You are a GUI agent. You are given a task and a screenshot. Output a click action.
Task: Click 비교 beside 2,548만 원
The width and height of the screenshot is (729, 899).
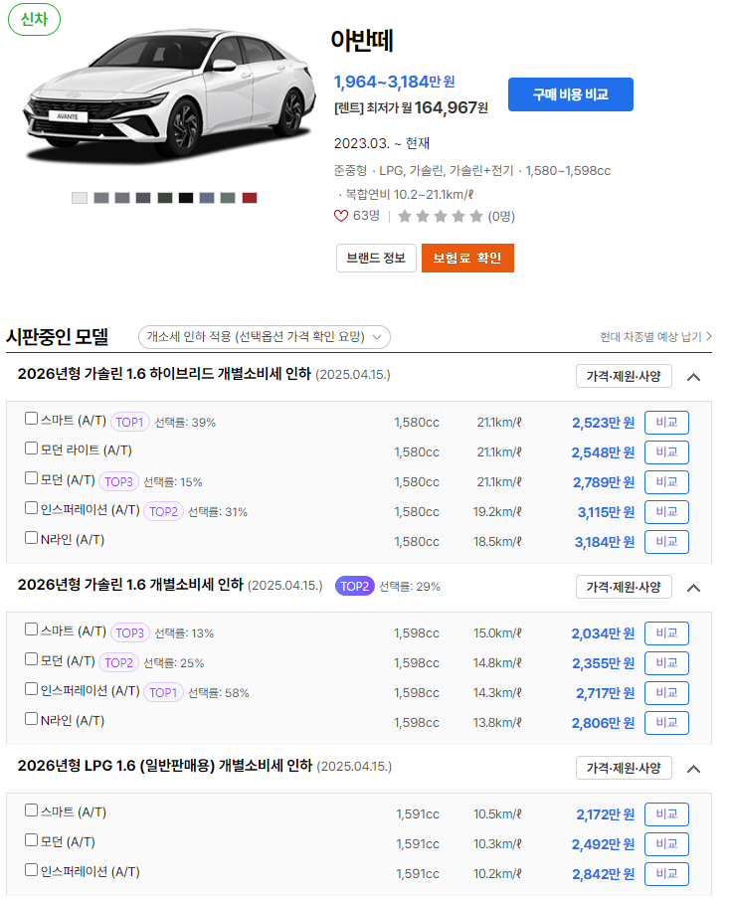click(666, 452)
